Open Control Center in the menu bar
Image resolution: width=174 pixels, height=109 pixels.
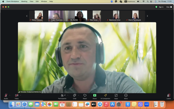151,1
